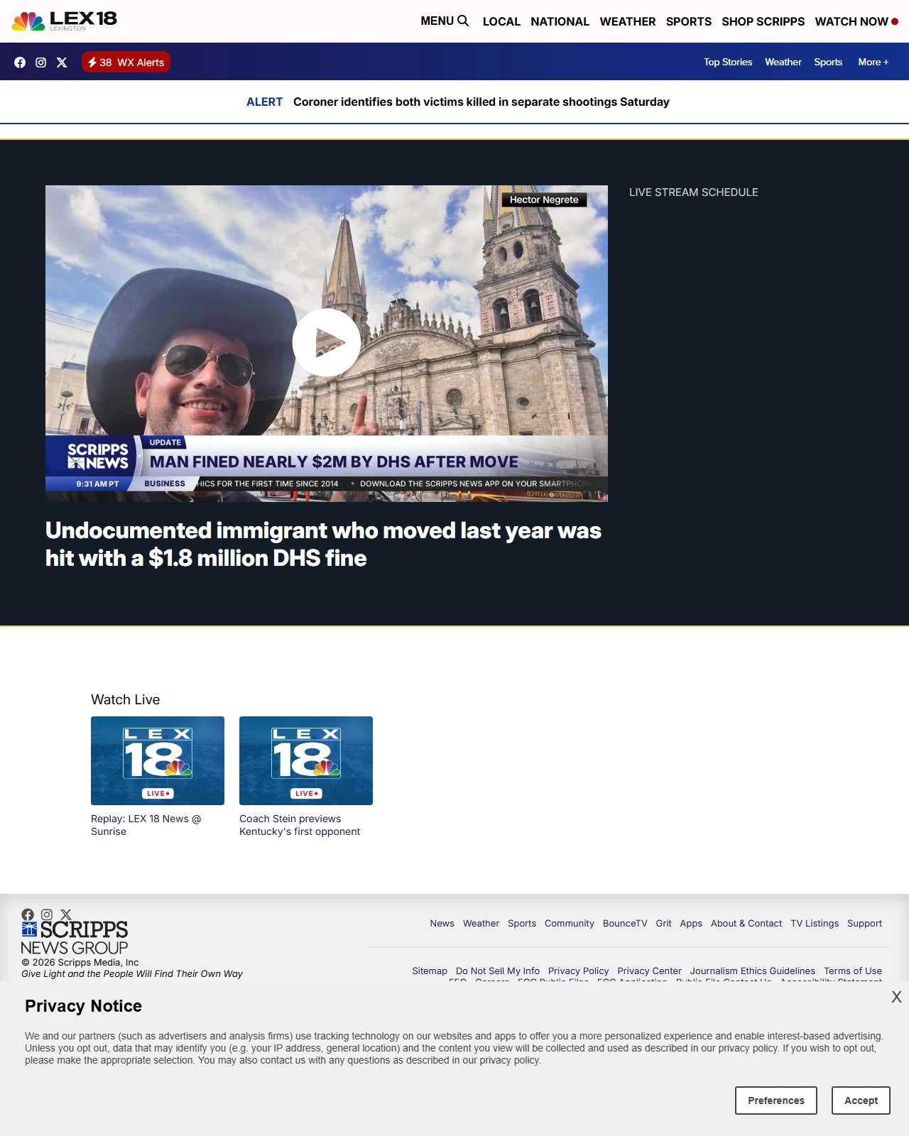Open 'Coach Stein previews Kentucky's first opponent' link

[300, 825]
